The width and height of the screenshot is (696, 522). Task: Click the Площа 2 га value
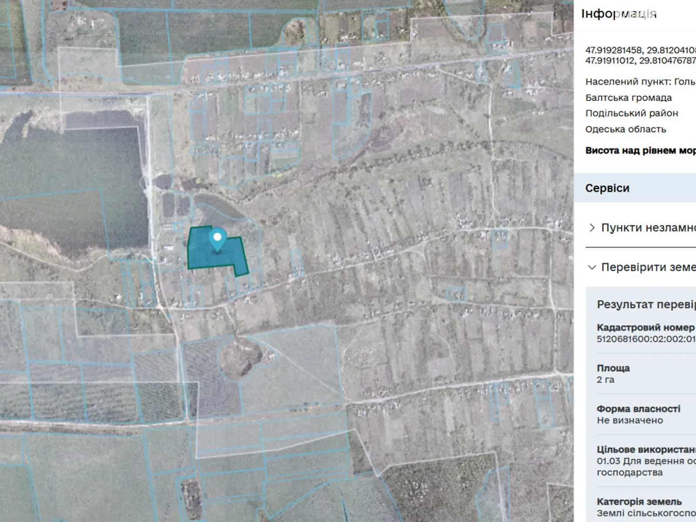(606, 380)
